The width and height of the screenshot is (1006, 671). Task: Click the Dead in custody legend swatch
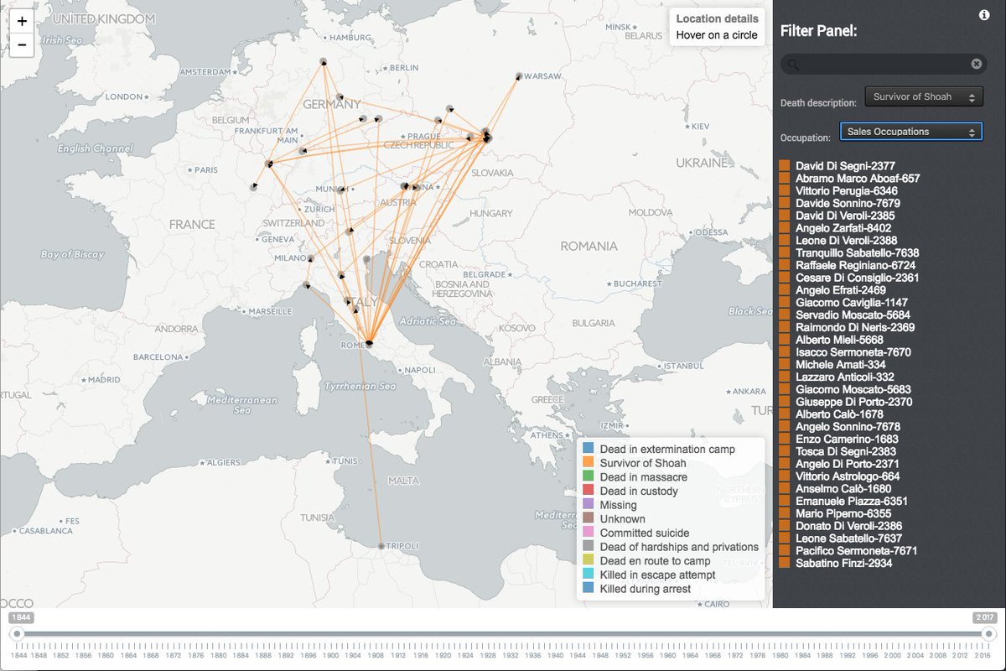tap(589, 492)
